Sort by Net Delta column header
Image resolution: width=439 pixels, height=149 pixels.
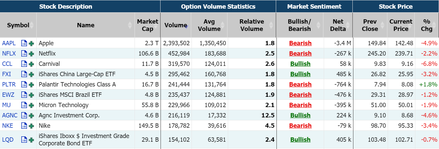pyautogui.click(x=338, y=25)
